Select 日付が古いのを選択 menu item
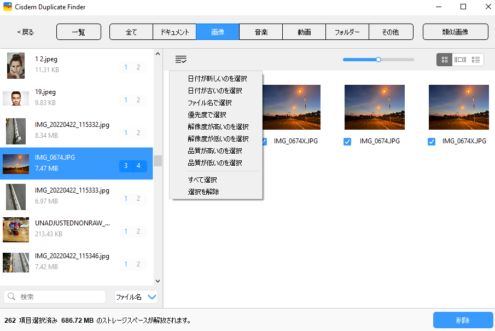495x331 pixels. pos(214,91)
